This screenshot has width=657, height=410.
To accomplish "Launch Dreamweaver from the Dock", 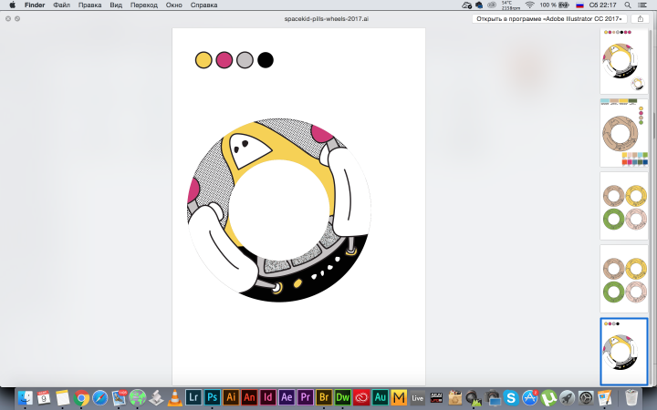I will tap(342, 397).
